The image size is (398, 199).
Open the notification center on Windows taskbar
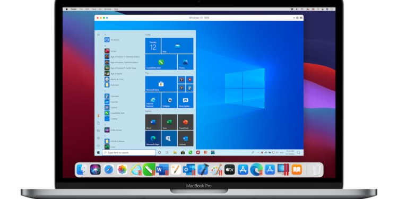299,152
